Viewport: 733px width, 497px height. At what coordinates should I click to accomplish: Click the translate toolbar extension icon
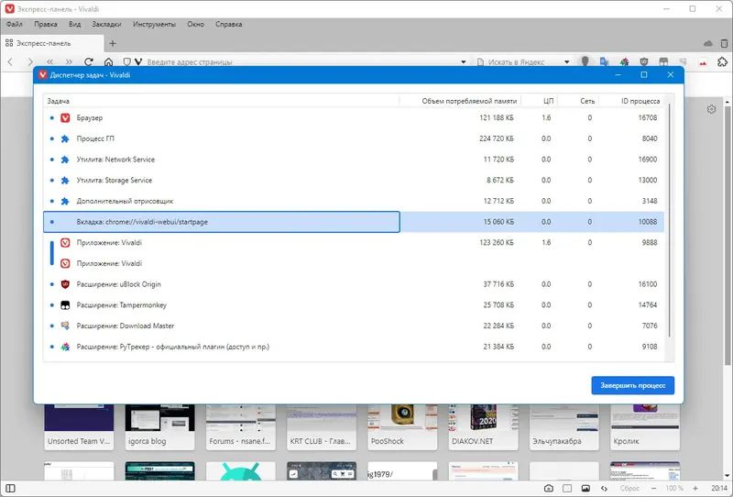(605, 61)
